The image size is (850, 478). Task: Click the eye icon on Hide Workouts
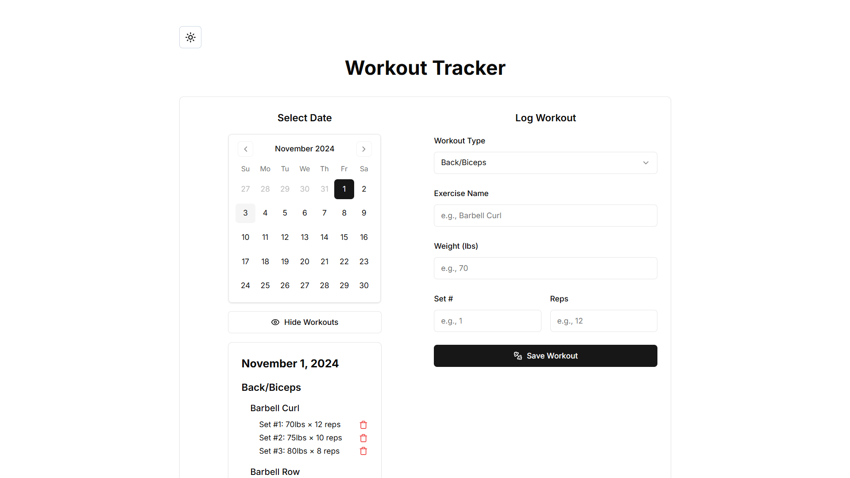(x=275, y=322)
